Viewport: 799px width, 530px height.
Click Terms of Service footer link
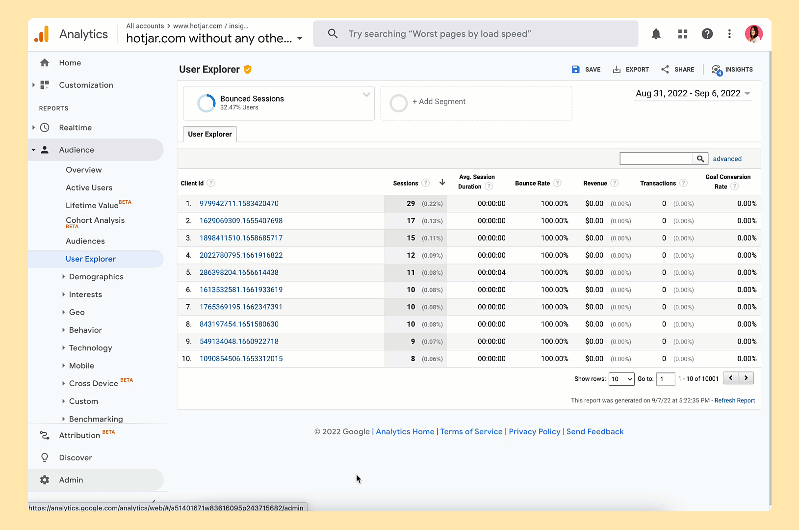tap(471, 432)
